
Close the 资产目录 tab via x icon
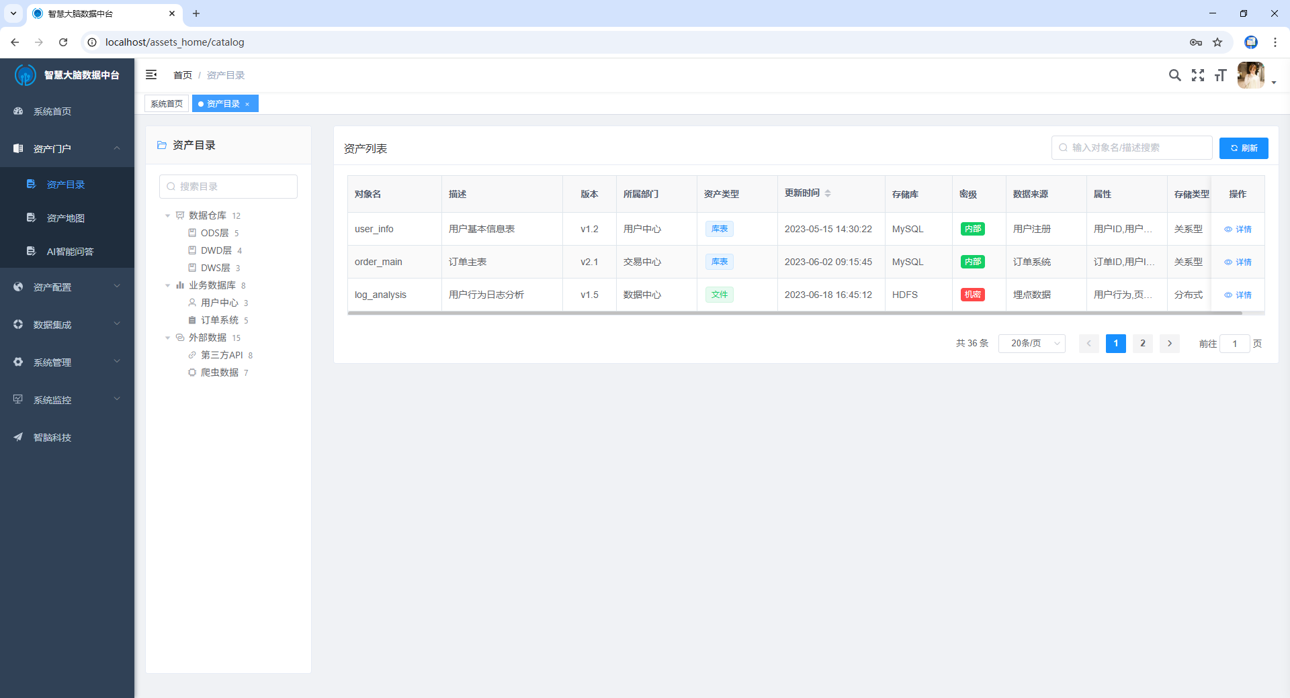coord(247,104)
